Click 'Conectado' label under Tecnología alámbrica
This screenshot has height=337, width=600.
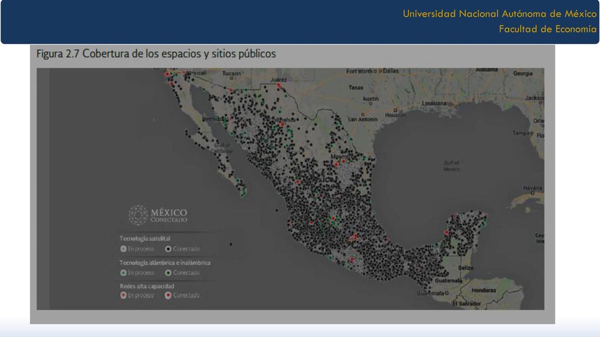[x=186, y=273]
